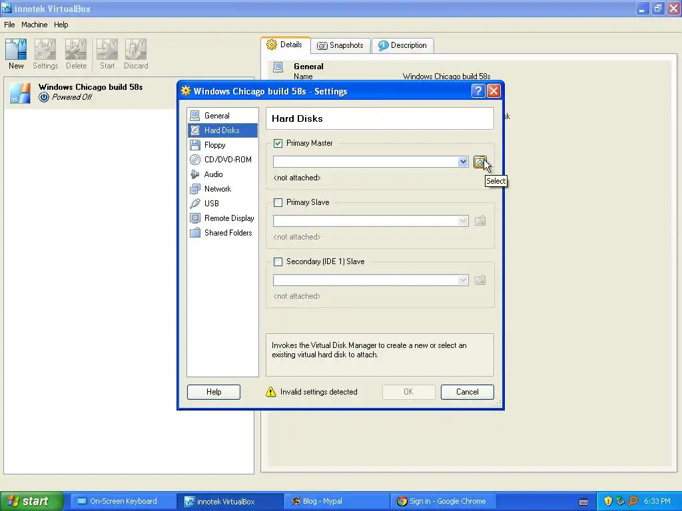Open the Machine menu
682x511 pixels.
pos(35,25)
